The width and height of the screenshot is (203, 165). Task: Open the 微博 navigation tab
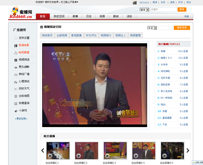point(75,17)
